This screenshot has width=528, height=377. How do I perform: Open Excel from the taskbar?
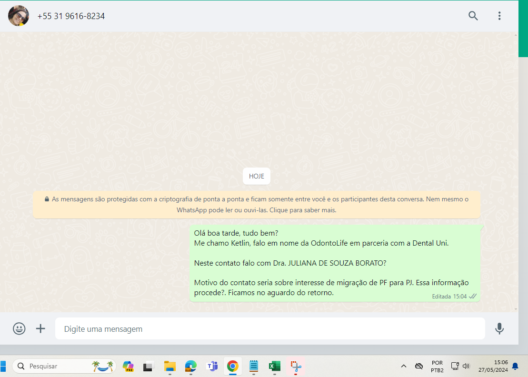pos(274,366)
